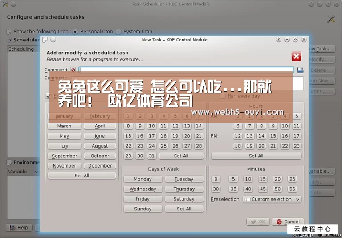The height and width of the screenshot is (238, 342).
Task: Toggle the April month button
Action: [x=100, y=126]
